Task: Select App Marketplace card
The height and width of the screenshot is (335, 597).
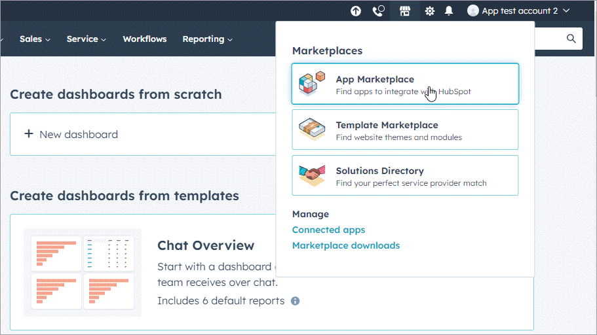Action: pyautogui.click(x=405, y=84)
